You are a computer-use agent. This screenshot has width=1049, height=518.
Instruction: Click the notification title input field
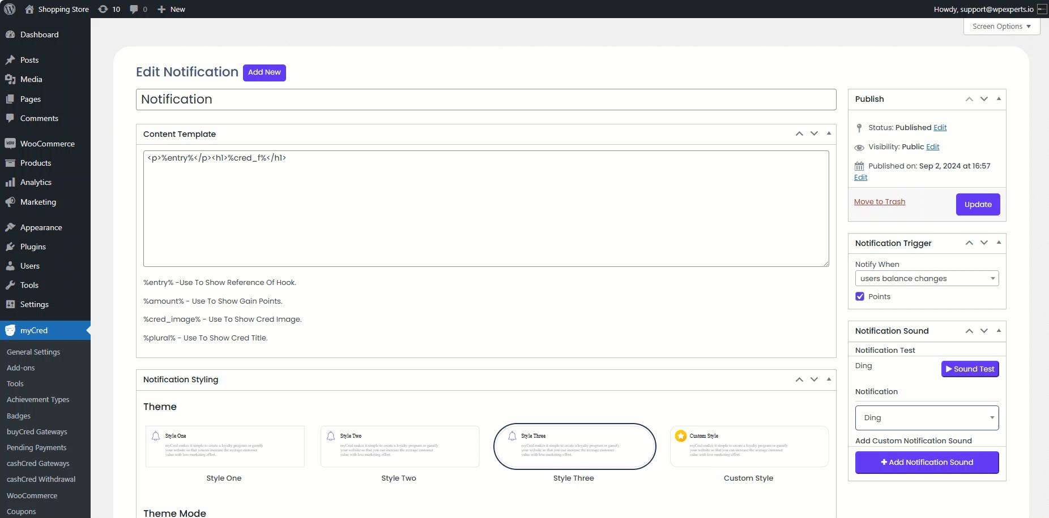(485, 100)
